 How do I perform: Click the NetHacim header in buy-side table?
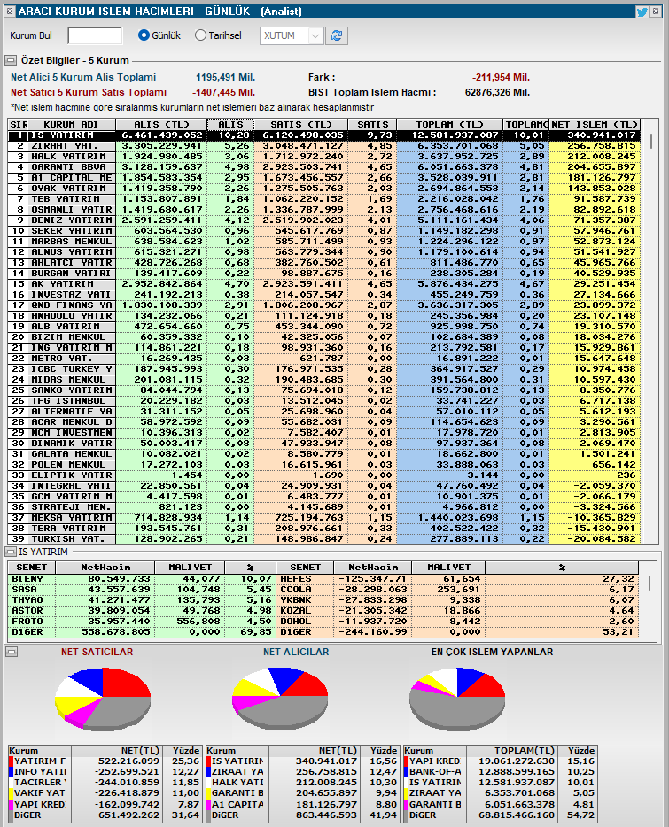[105, 568]
